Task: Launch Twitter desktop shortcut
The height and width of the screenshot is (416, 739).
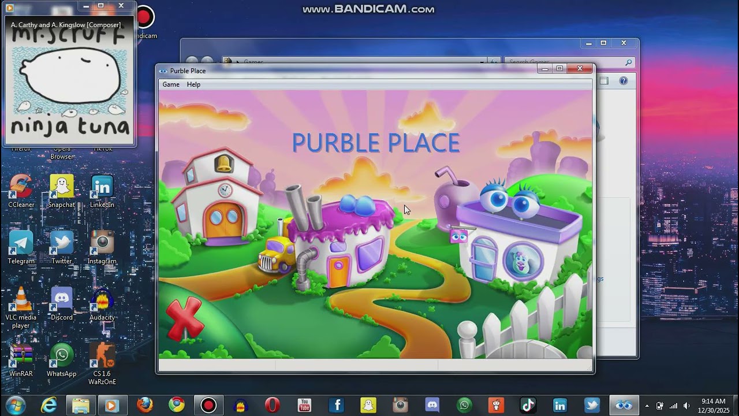Action: point(62,247)
